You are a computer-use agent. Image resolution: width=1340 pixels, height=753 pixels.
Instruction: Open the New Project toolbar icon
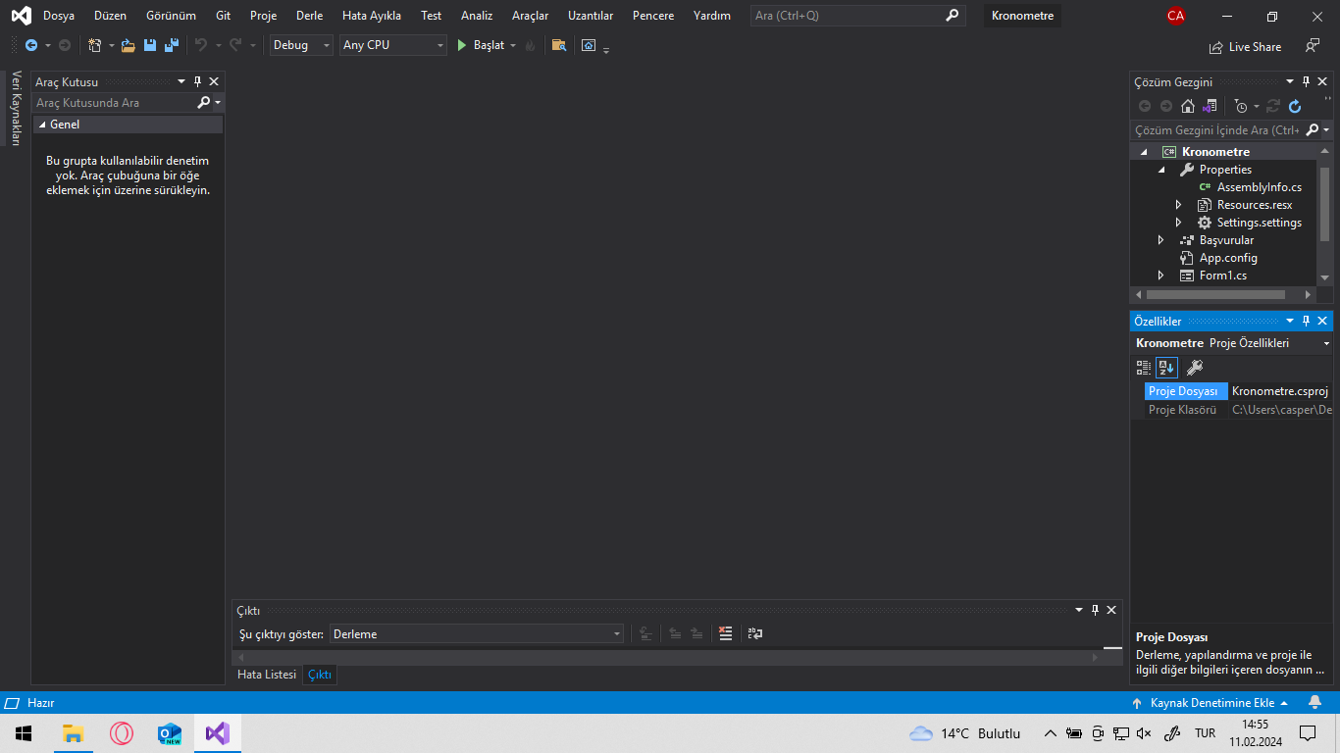[x=95, y=45]
